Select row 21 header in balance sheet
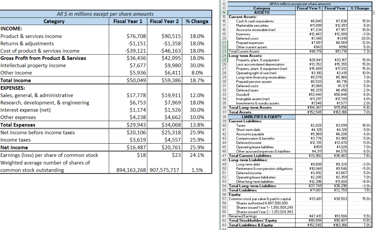This screenshot has height=230, width=375. pyautogui.click(x=224, y=43)
